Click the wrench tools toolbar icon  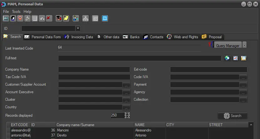tap(27, 19)
